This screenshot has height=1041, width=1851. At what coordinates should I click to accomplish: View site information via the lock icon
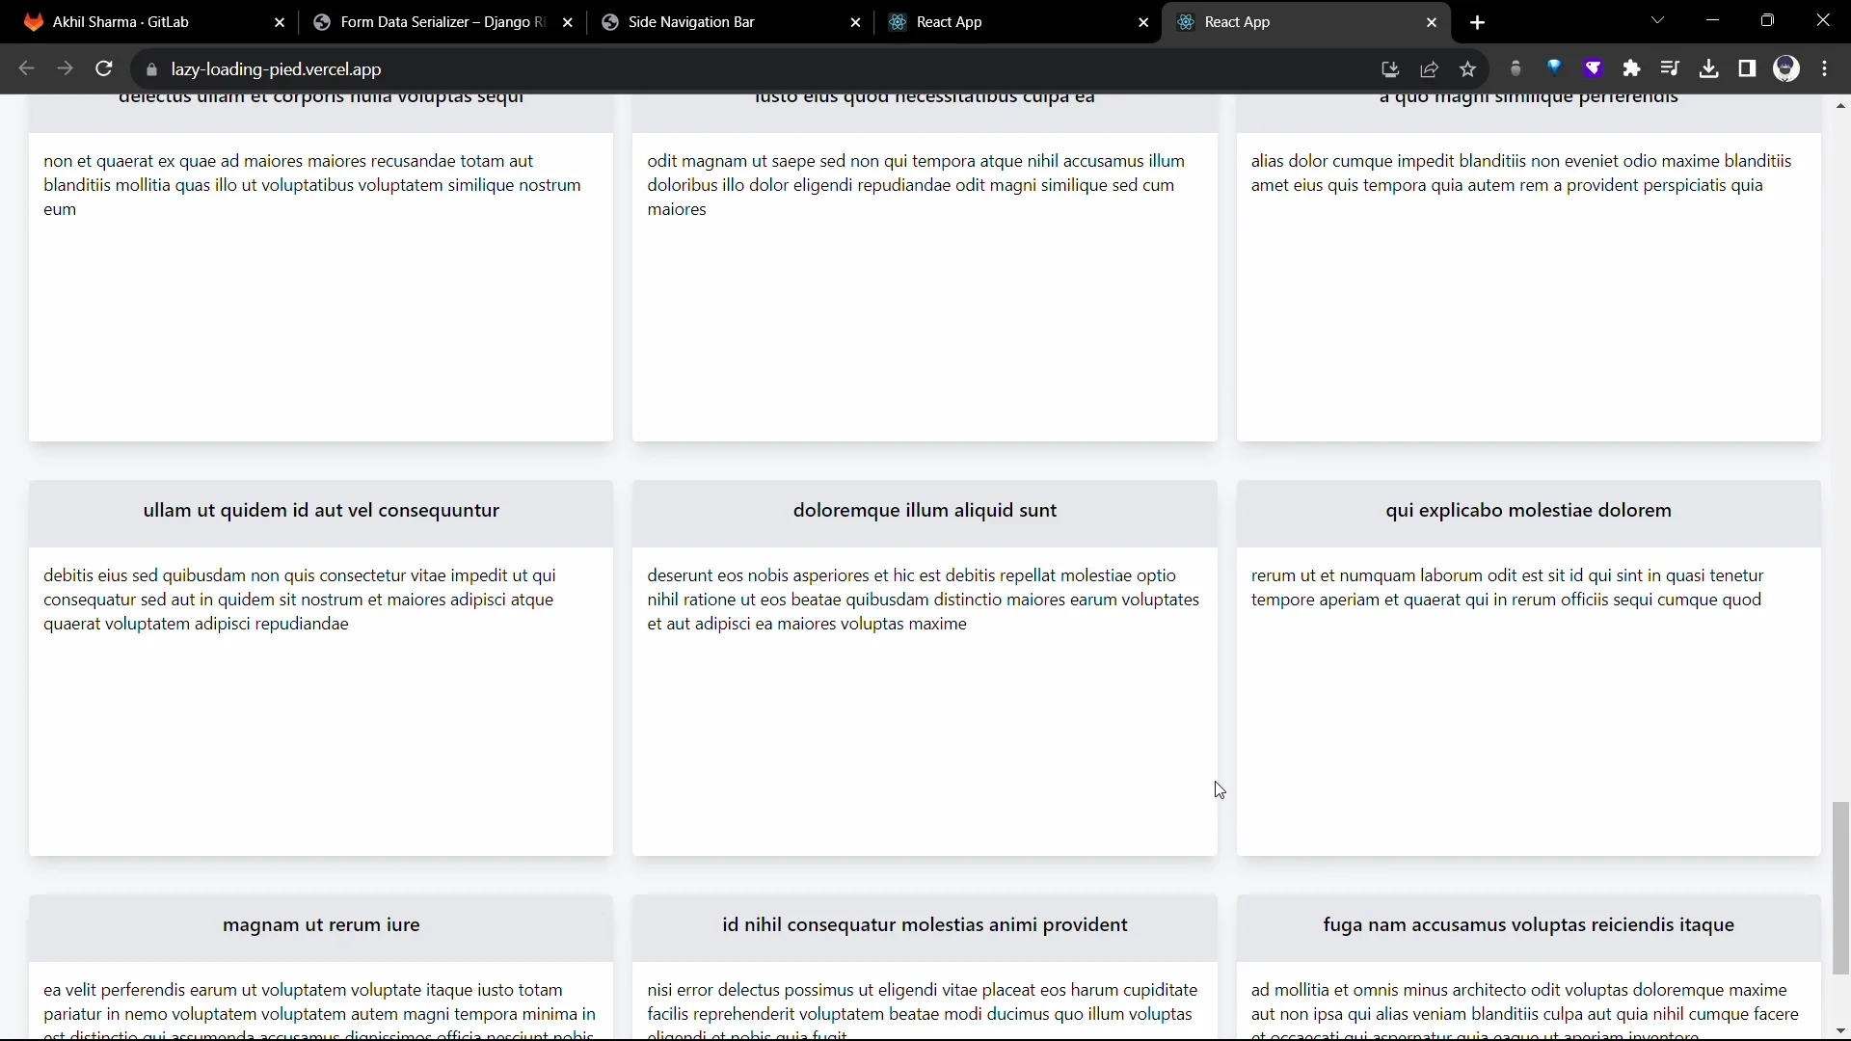(151, 68)
